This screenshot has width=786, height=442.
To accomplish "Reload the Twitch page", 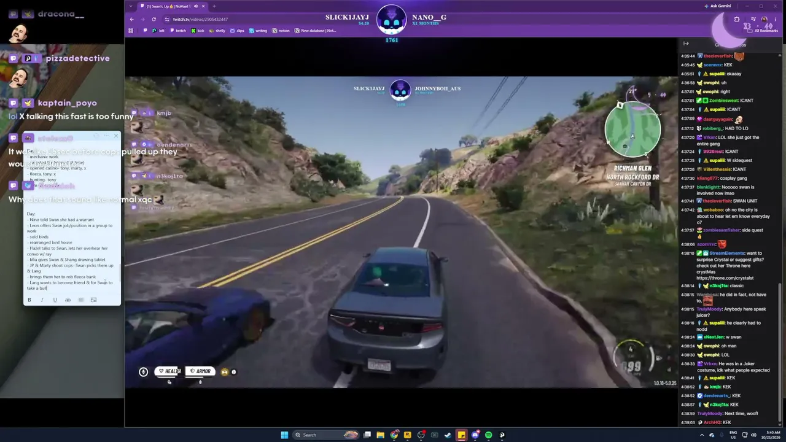I will coord(154,19).
